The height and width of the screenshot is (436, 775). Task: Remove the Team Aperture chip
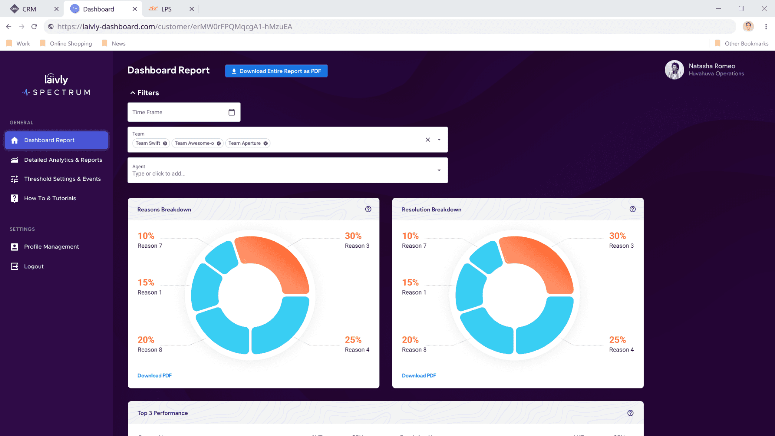pos(265,144)
